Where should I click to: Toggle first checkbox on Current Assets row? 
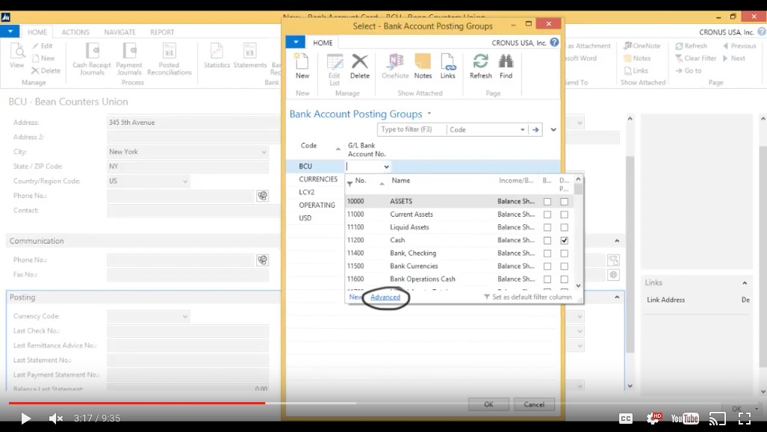pyautogui.click(x=547, y=215)
